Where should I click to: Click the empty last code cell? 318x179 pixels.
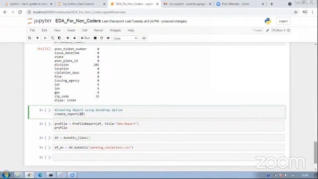(x=169, y=157)
